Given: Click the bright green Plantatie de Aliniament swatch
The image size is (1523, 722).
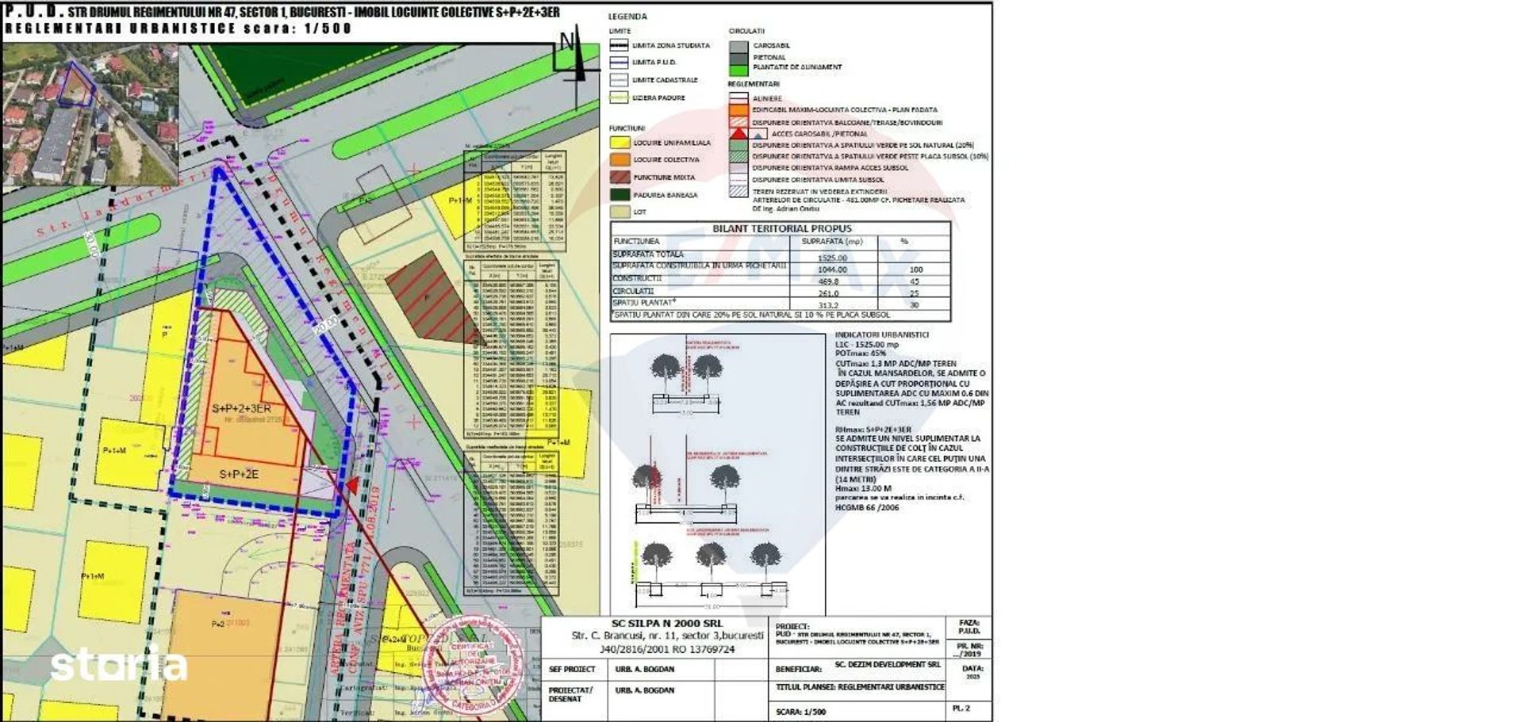Looking at the screenshot, I should (x=738, y=70).
